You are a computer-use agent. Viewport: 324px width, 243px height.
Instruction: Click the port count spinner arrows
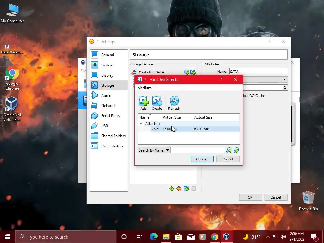pos(285,88)
